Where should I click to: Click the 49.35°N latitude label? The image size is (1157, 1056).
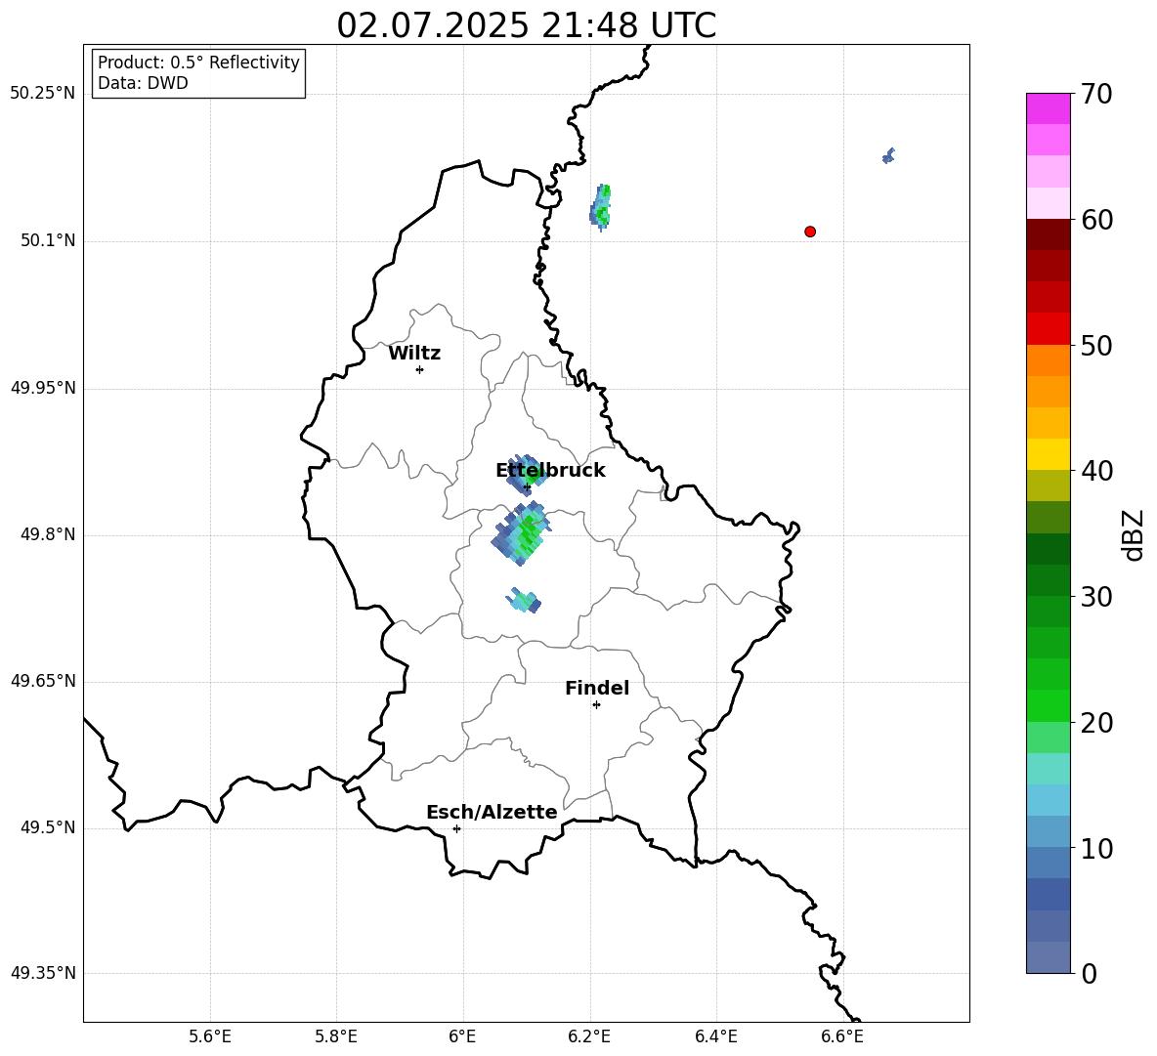[x=43, y=973]
